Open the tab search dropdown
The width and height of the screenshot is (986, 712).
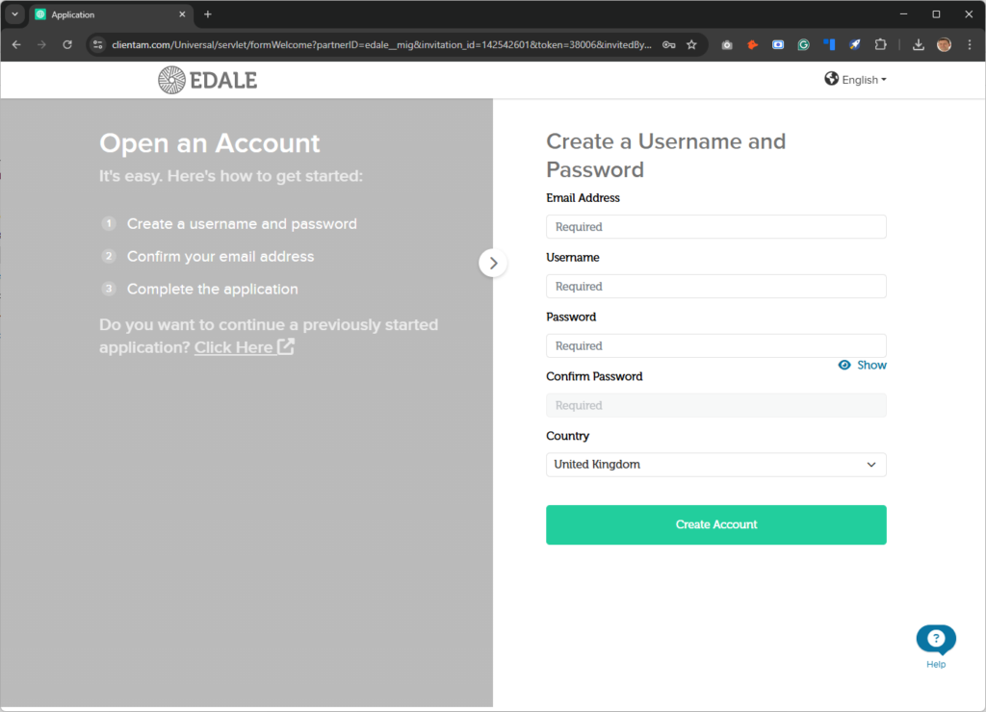click(x=14, y=14)
